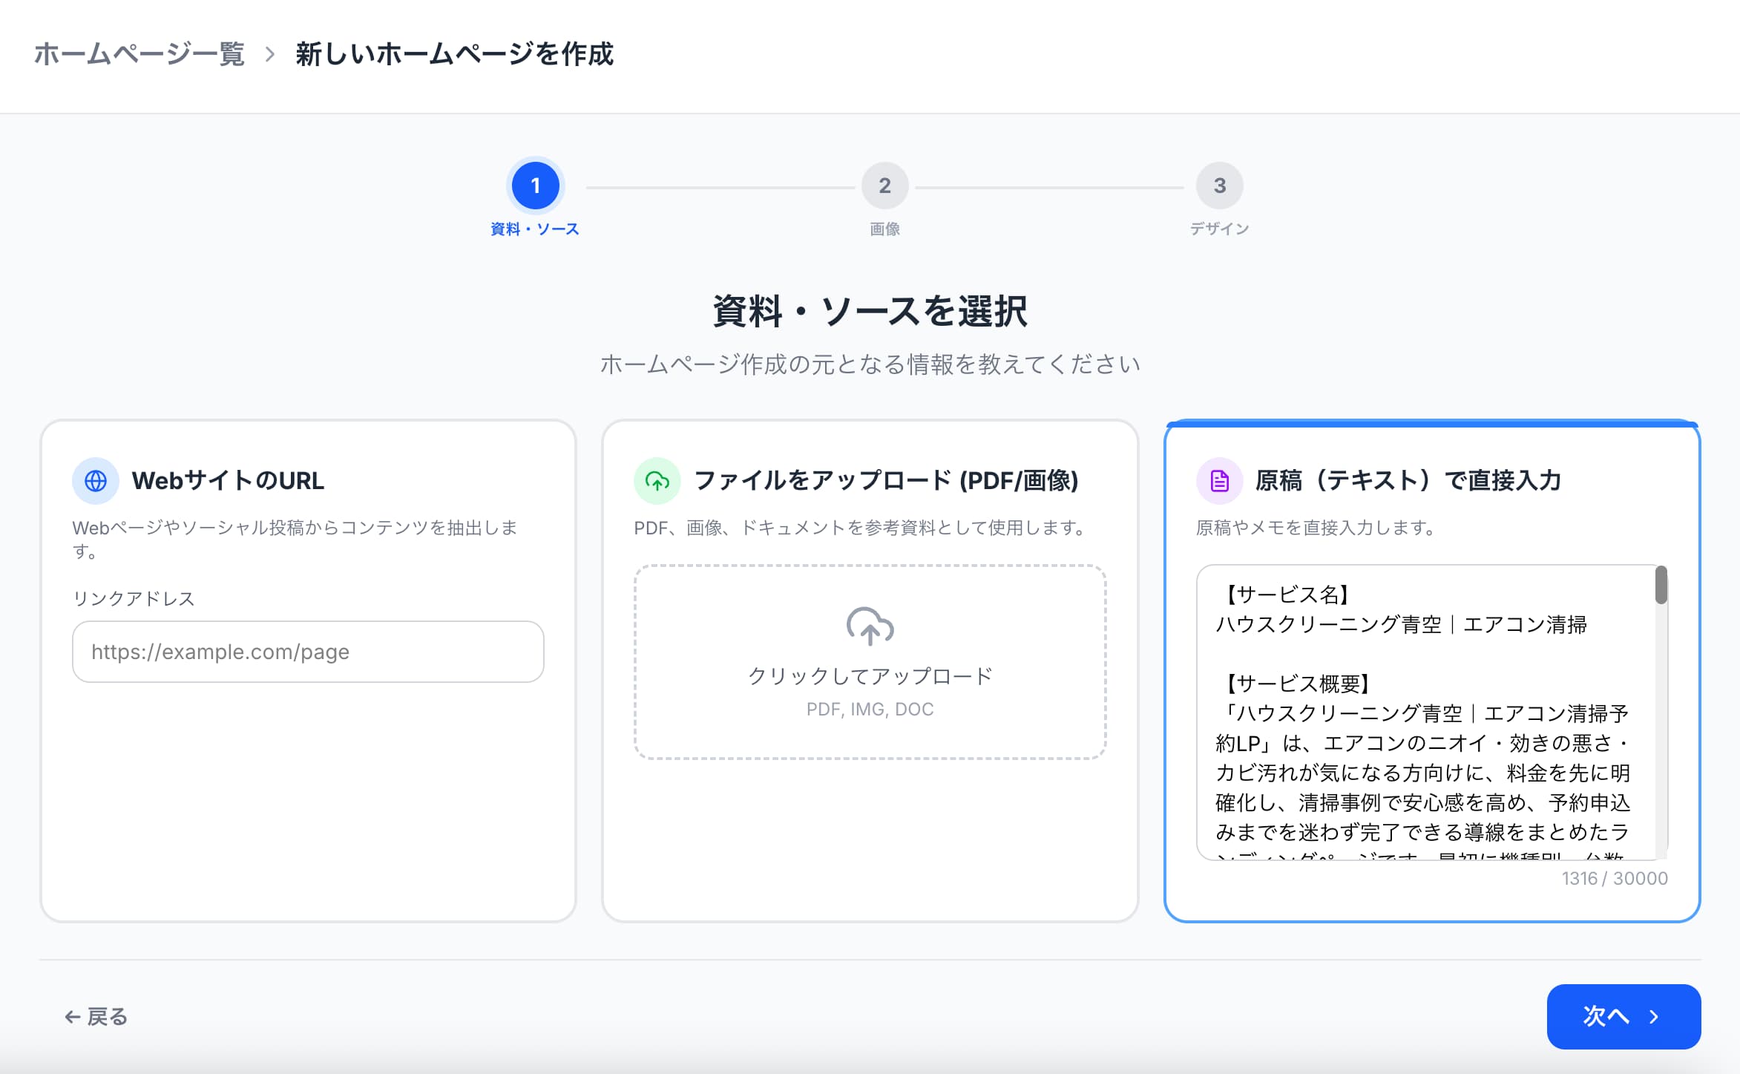
Task: Click the リンクアドレス URL input field
Action: tap(308, 652)
